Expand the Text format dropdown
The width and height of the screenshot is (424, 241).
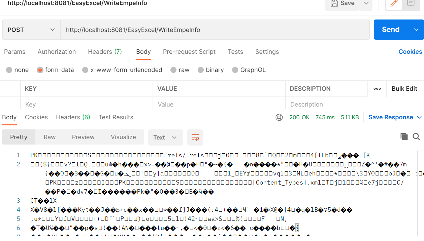click(165, 137)
